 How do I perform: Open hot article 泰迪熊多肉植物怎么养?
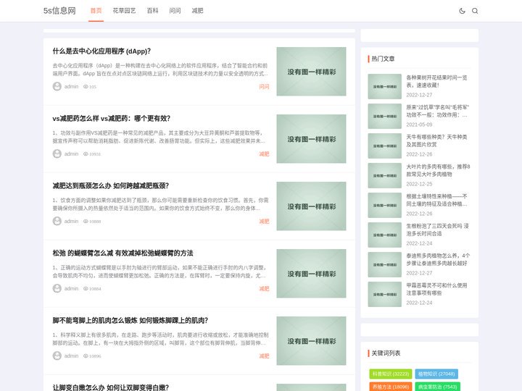coord(438,259)
